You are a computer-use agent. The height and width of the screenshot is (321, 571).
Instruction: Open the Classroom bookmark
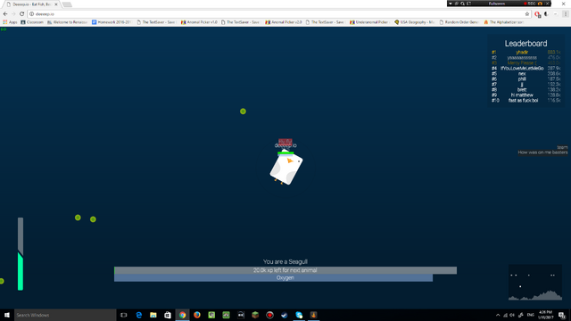pos(32,22)
